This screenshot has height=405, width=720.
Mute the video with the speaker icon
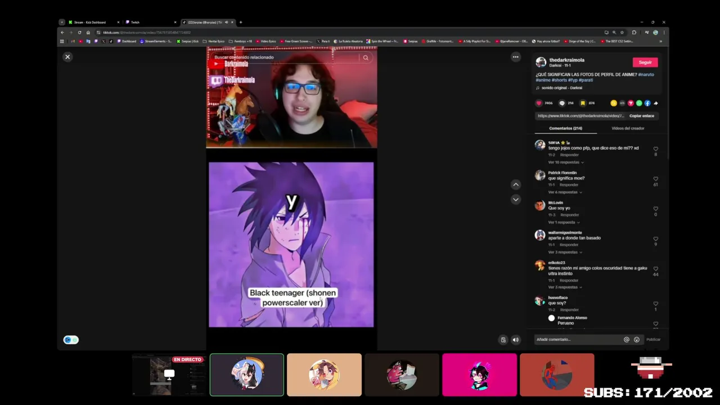(515, 340)
